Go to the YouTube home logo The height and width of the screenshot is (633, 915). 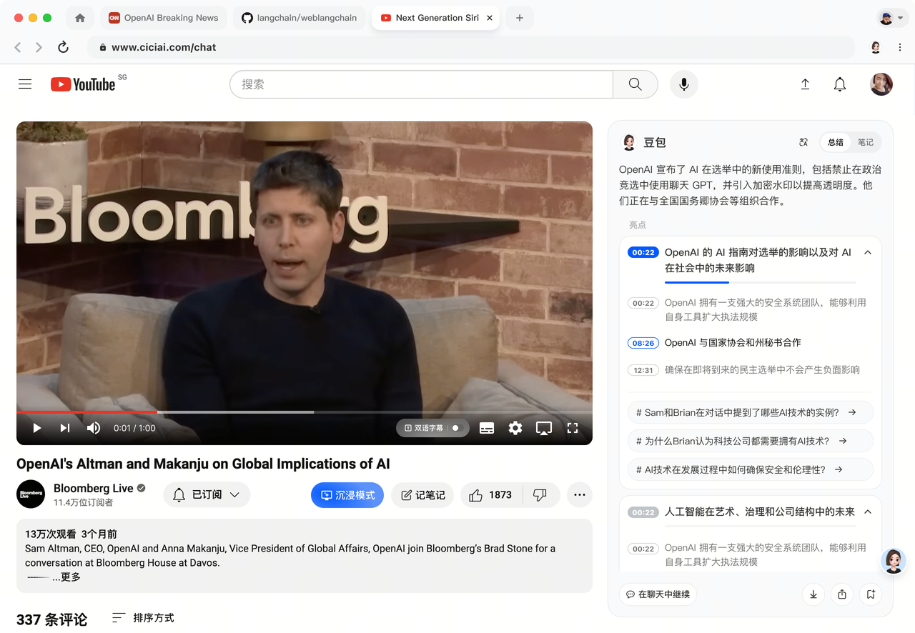tap(83, 84)
